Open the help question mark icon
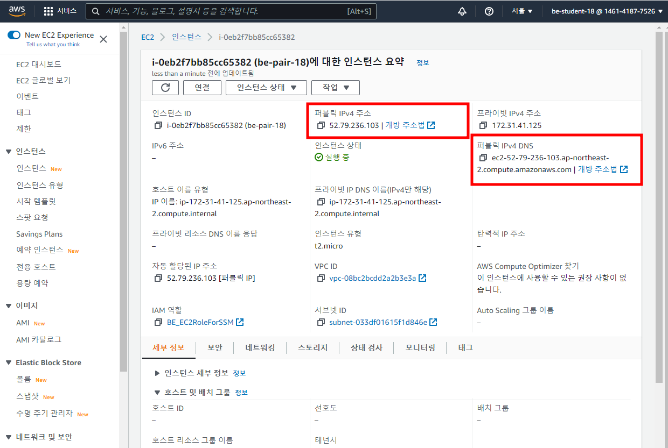The width and height of the screenshot is (668, 448). tap(489, 11)
